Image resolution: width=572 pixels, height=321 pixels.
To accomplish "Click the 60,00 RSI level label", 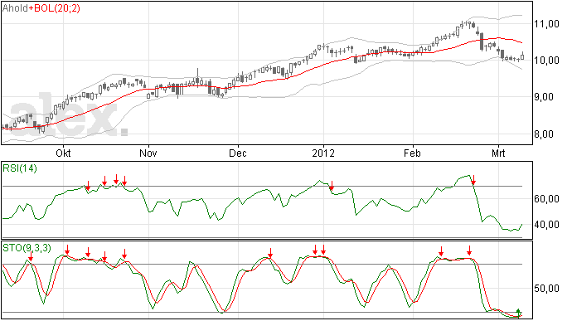I will [x=546, y=199].
